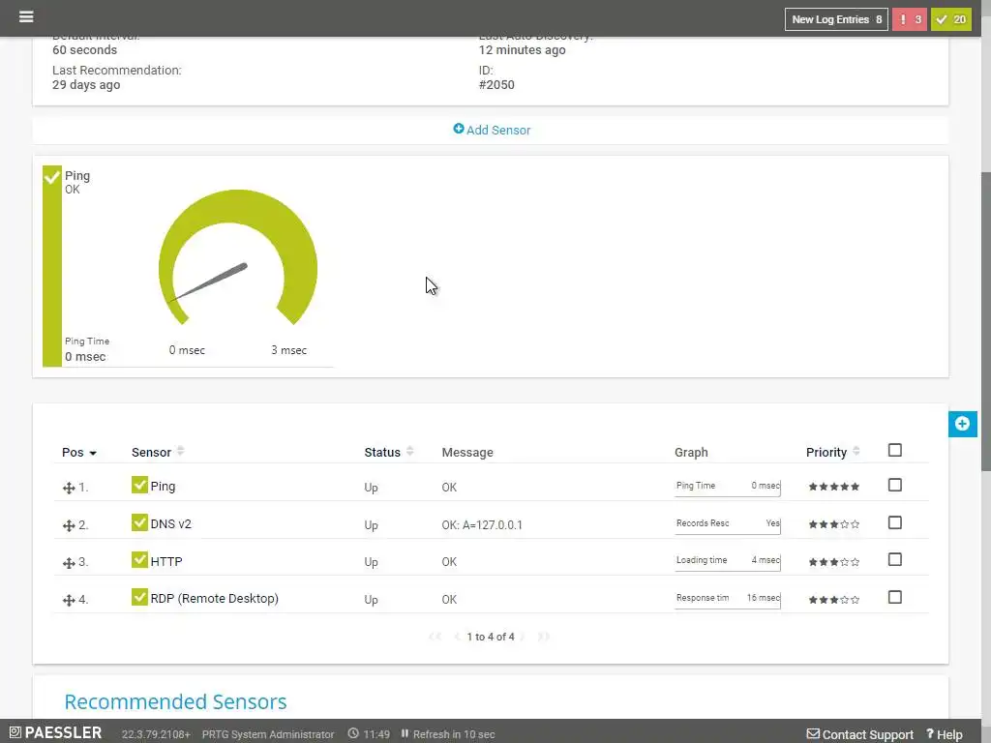Click the page vertical scrollbar thumb
This screenshot has height=743, width=991.
986,321
